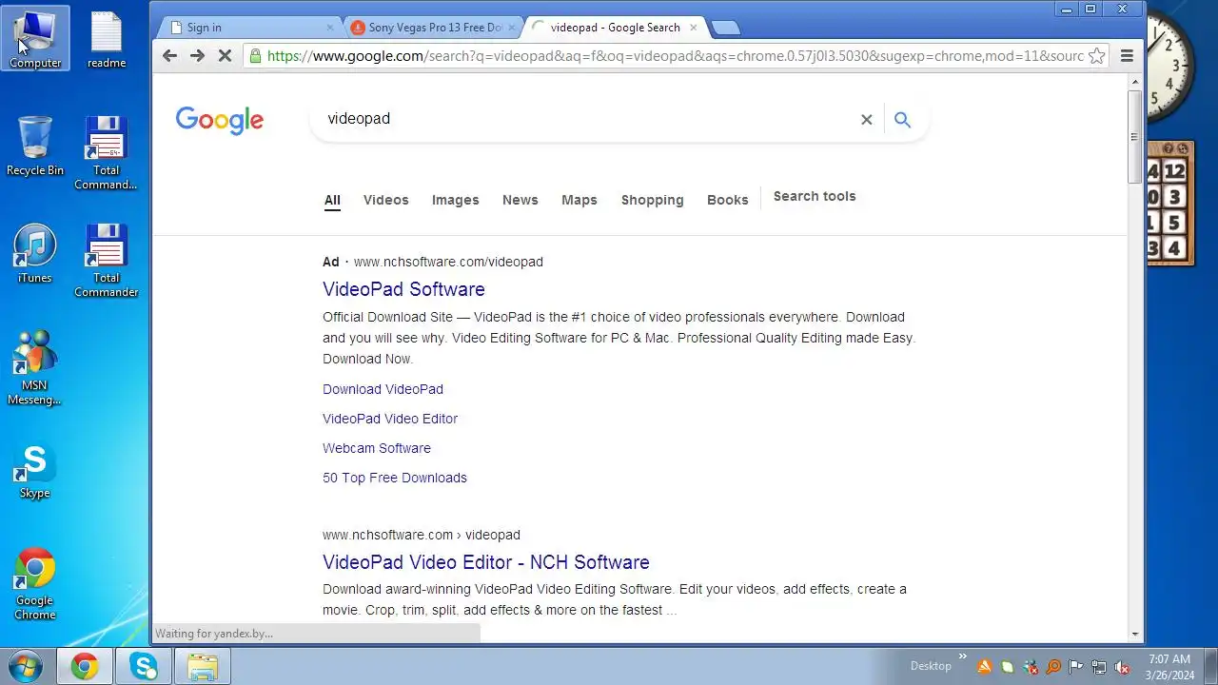Image resolution: width=1218 pixels, height=685 pixels.
Task: Open Search tools
Action: tap(814, 196)
